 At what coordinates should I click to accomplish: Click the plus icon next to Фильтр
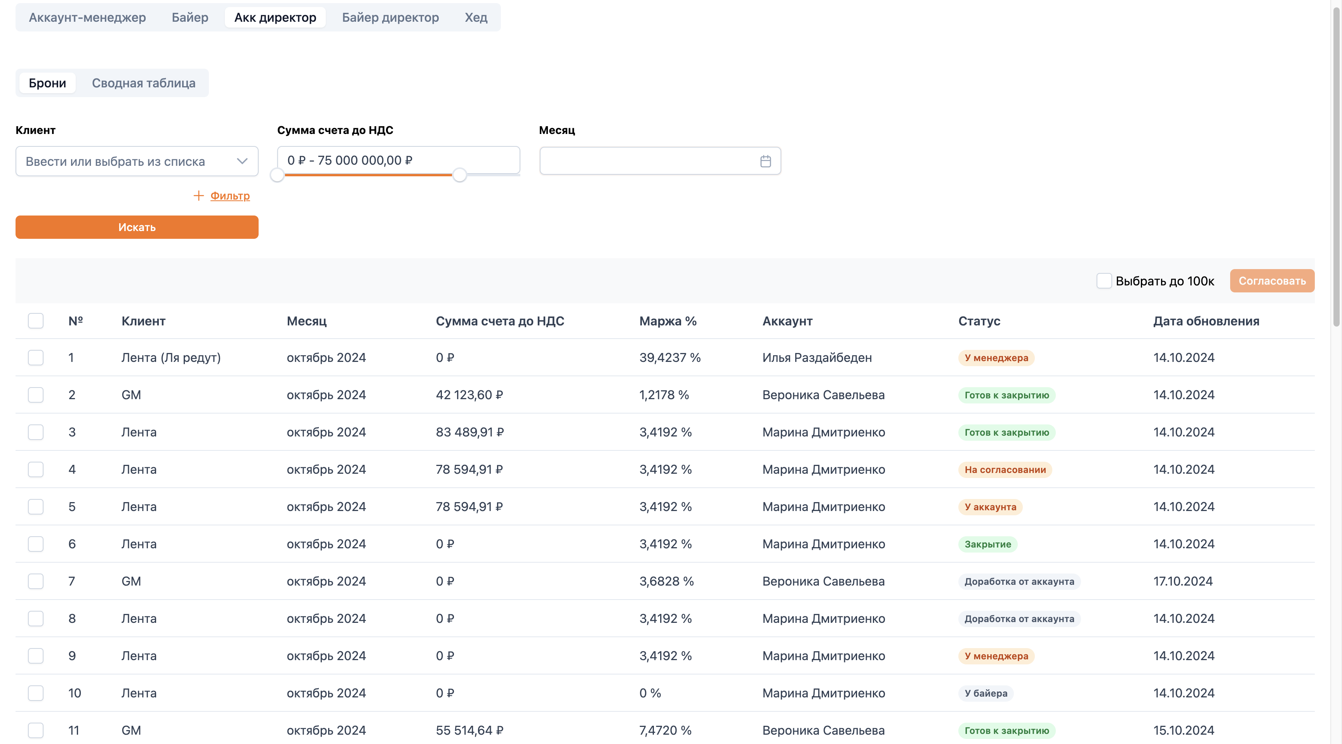tap(198, 195)
